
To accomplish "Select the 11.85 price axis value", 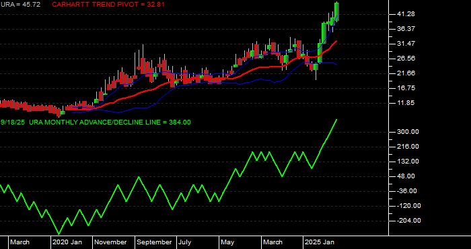I will click(406, 103).
